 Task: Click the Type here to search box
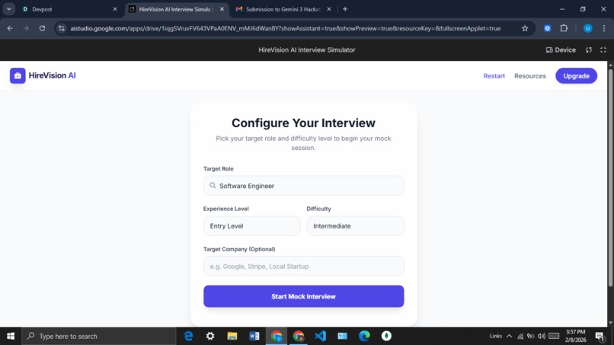point(99,336)
